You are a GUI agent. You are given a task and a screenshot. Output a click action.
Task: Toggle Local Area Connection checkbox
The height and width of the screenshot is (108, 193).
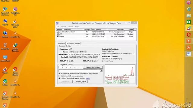(58, 32)
